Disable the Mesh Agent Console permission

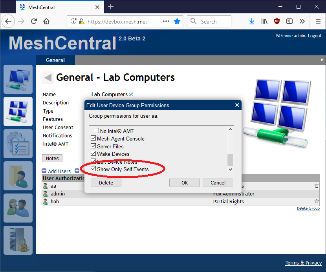pos(93,138)
